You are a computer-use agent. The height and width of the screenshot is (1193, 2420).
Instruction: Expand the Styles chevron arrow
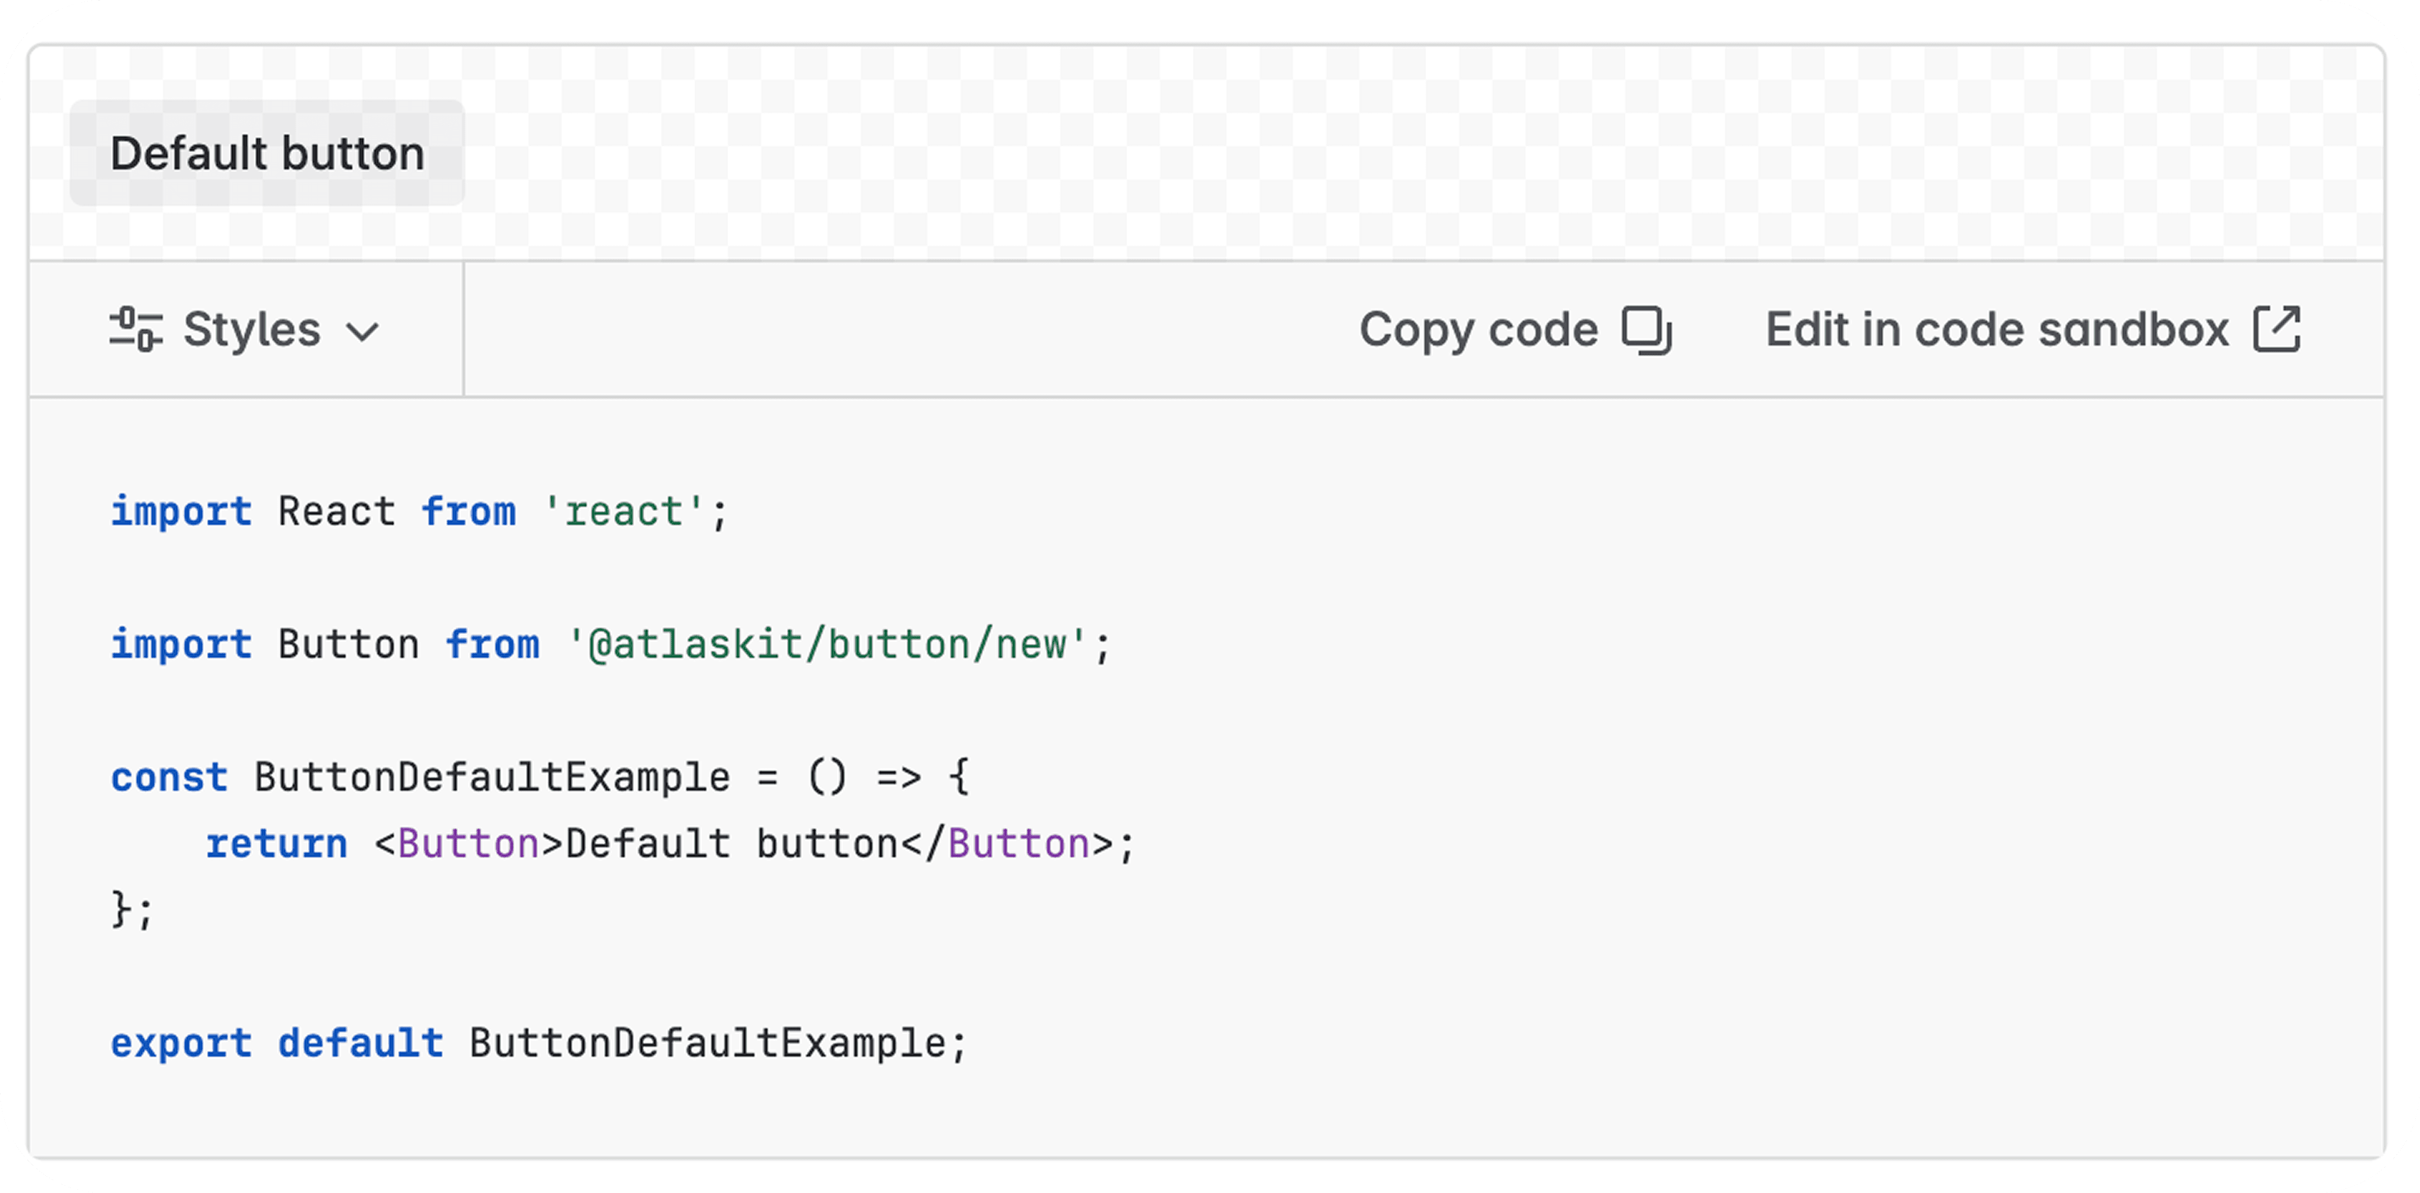pyautogui.click(x=363, y=332)
